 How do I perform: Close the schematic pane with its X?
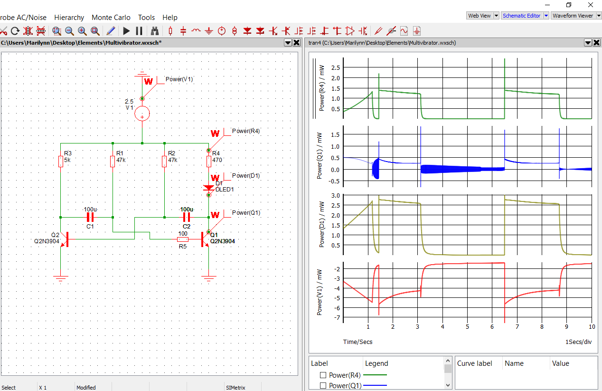(297, 43)
